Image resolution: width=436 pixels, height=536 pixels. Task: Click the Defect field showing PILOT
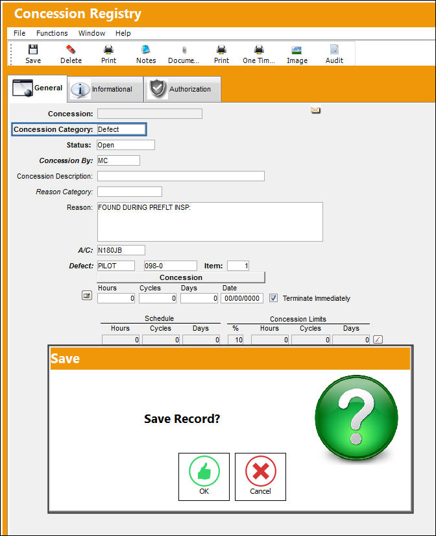[x=116, y=266]
